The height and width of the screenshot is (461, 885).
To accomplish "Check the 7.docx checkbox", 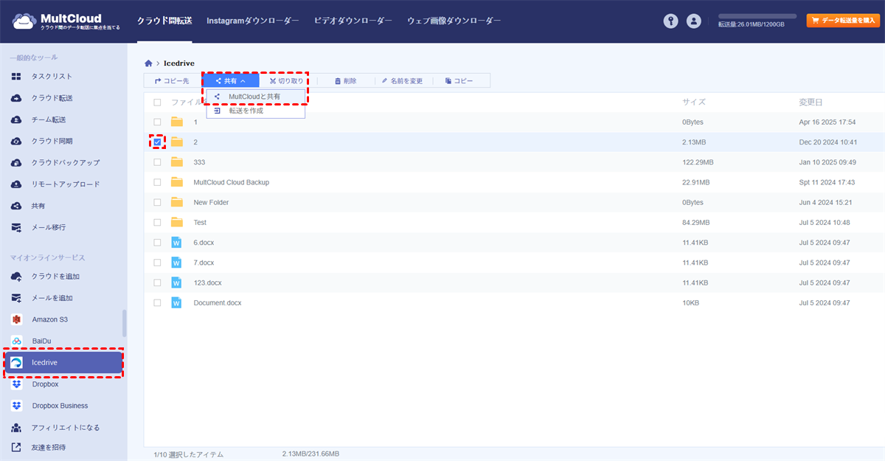I will [157, 263].
